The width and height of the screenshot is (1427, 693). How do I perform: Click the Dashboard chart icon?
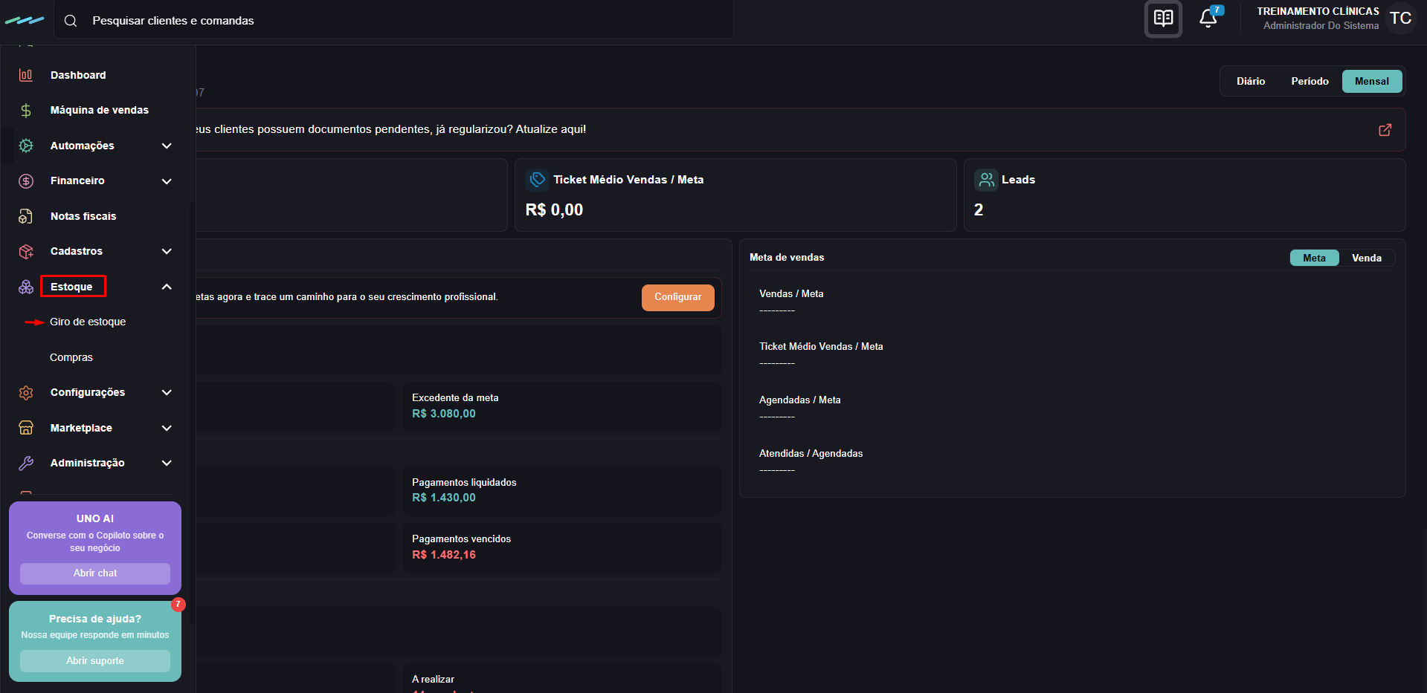(x=26, y=75)
